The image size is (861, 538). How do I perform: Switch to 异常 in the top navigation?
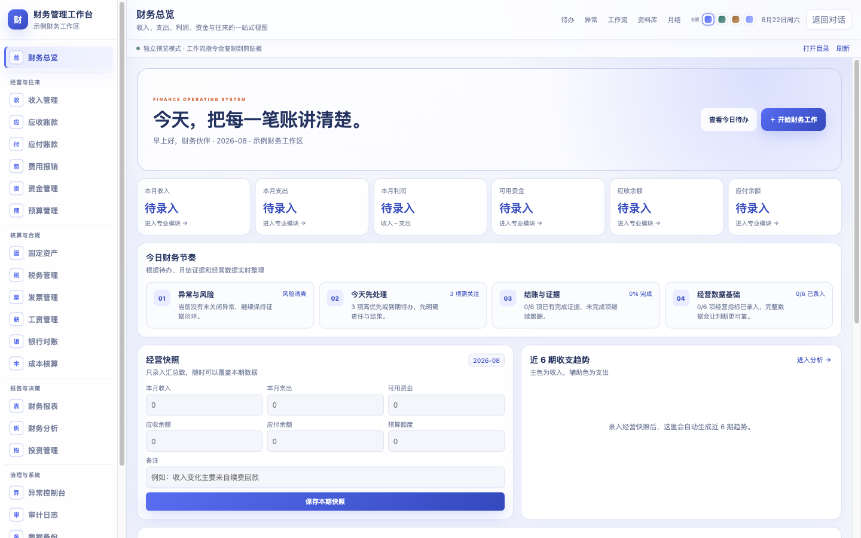(x=591, y=20)
